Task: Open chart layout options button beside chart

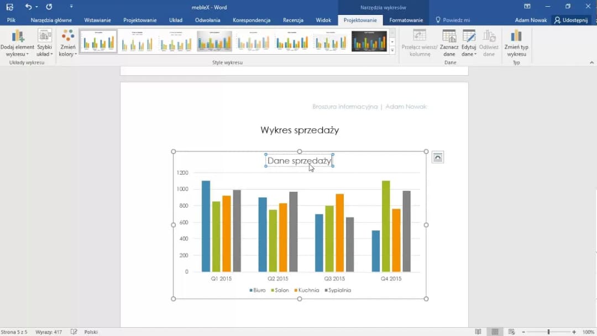Action: click(437, 158)
